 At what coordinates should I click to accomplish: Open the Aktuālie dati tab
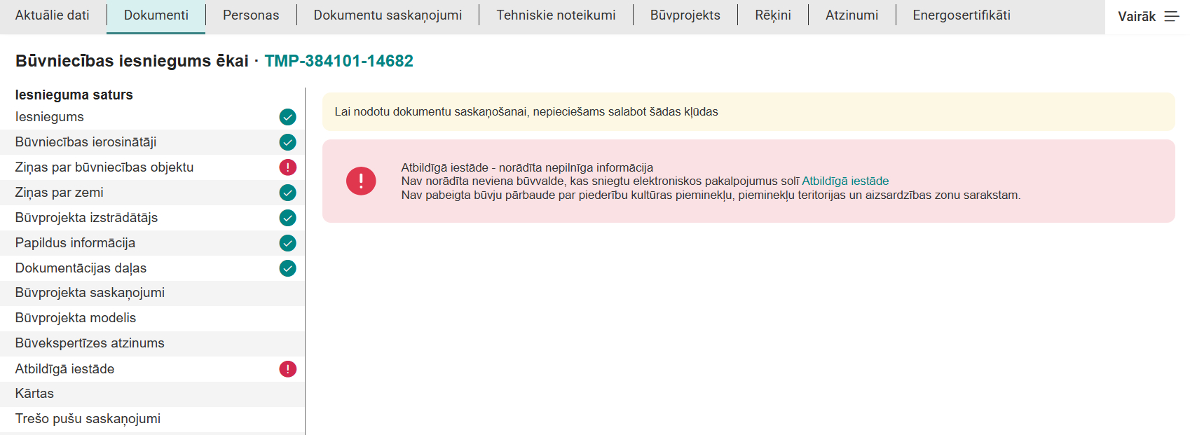click(x=53, y=15)
